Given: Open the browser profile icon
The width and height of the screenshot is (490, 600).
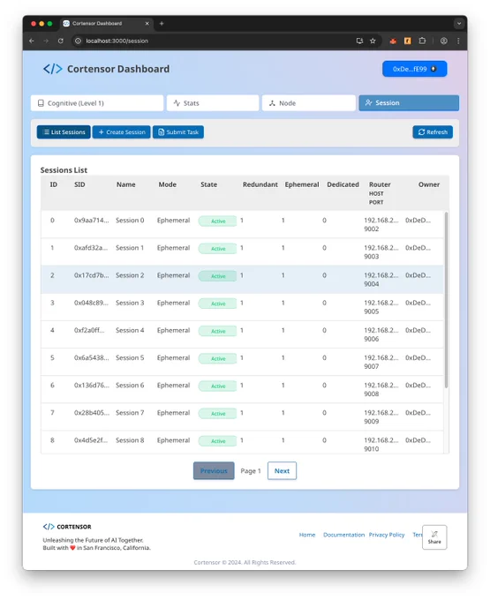Looking at the screenshot, I should tap(444, 41).
